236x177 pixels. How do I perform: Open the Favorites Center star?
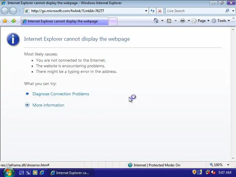point(5,21)
